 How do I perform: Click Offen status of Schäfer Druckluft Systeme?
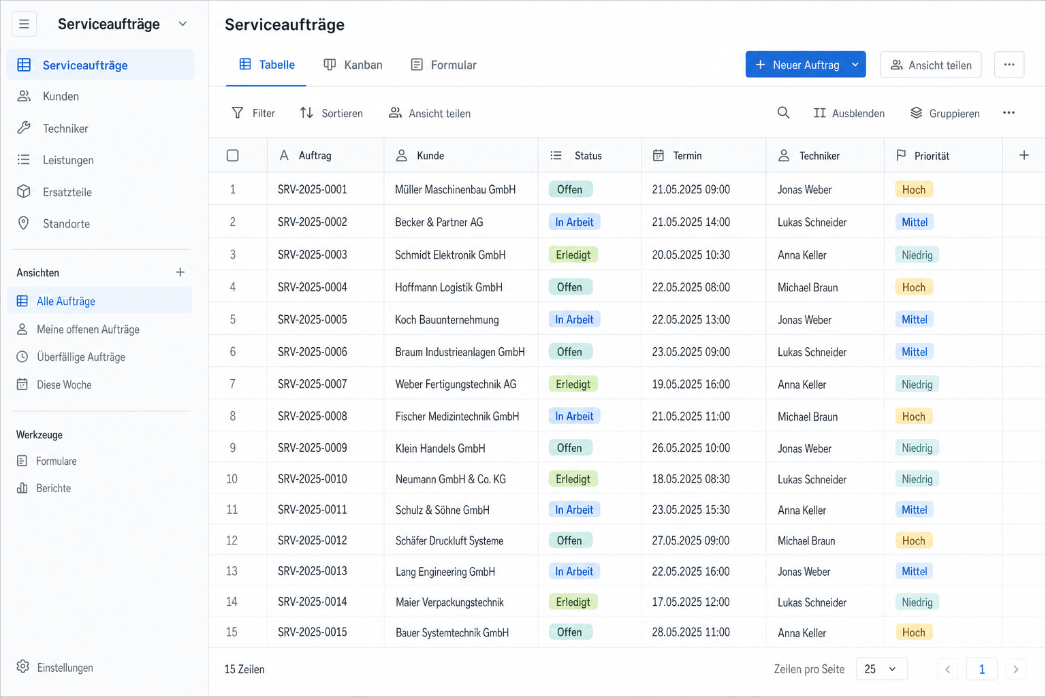570,540
